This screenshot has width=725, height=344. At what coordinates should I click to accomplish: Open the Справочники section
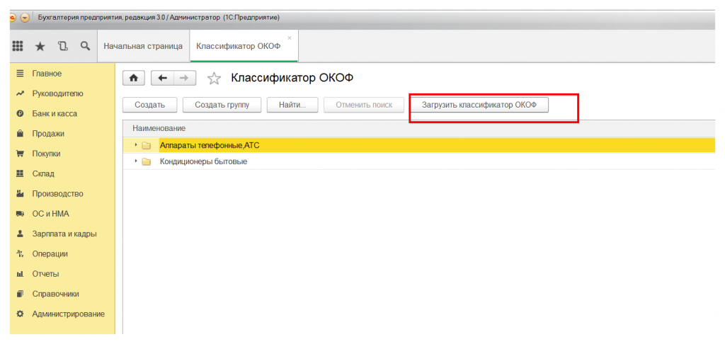click(55, 294)
